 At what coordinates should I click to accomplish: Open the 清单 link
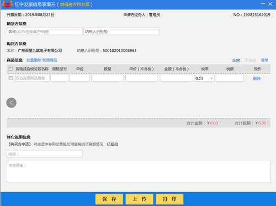tap(264, 60)
